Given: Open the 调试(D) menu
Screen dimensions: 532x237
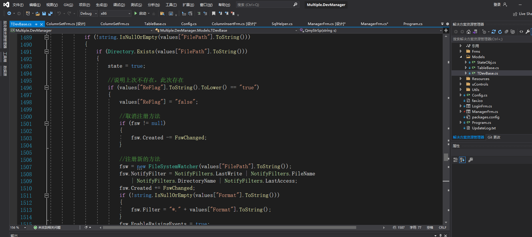Looking at the screenshot, I should pyautogui.click(x=119, y=5).
